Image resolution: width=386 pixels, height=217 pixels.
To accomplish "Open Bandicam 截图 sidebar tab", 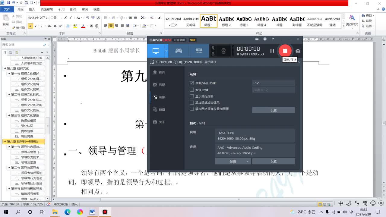I will pyautogui.click(x=159, y=109).
